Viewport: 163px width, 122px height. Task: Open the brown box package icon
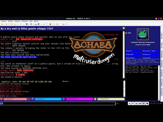pos(50,24)
